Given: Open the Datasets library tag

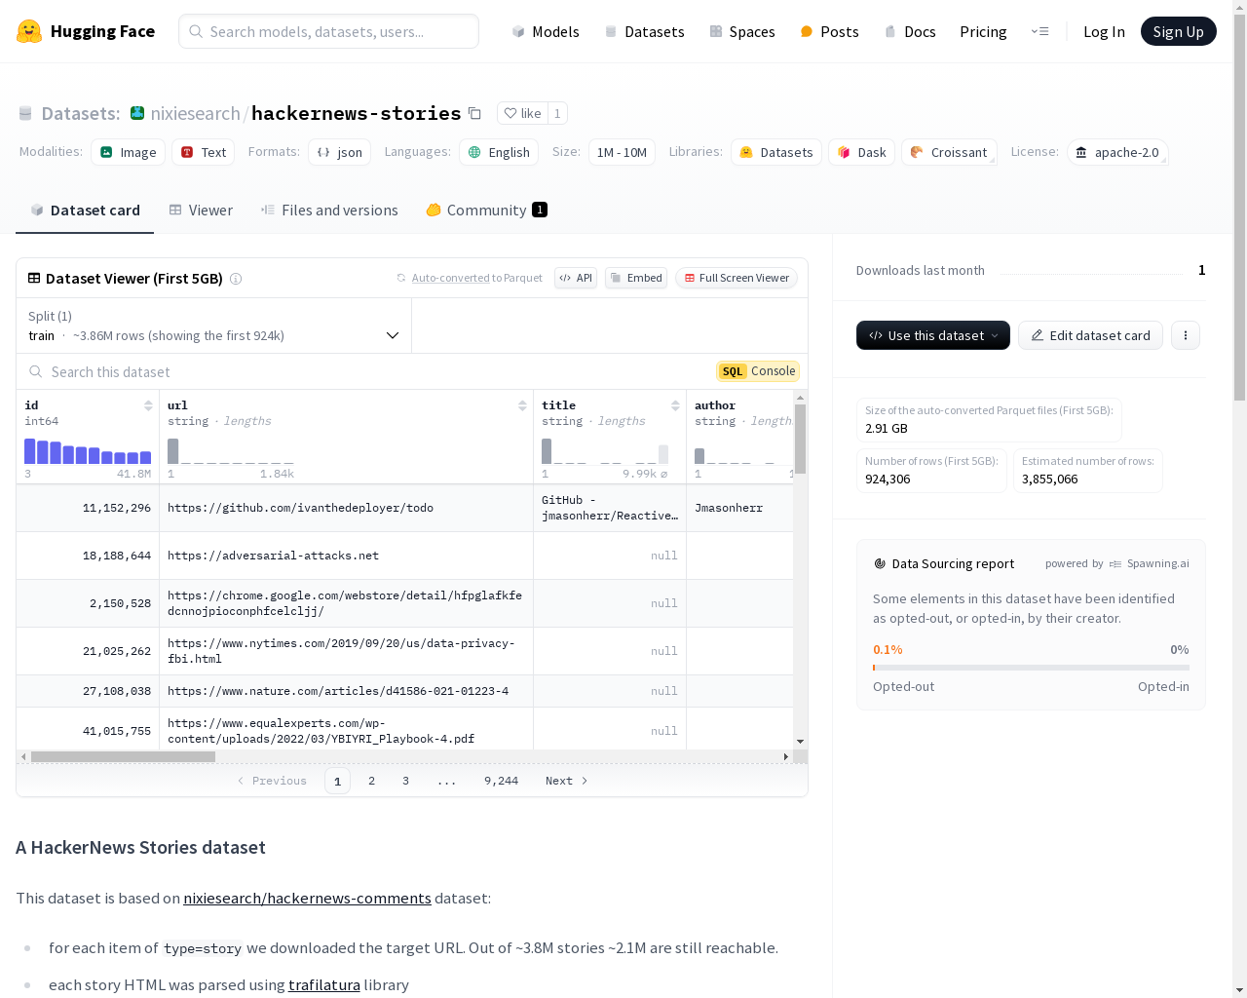Looking at the screenshot, I should pyautogui.click(x=775, y=152).
